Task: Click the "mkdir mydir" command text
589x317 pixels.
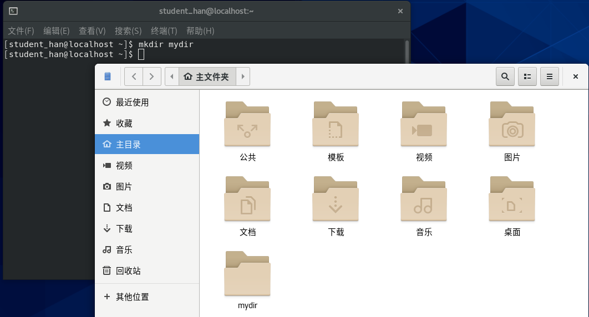Action: (166, 44)
